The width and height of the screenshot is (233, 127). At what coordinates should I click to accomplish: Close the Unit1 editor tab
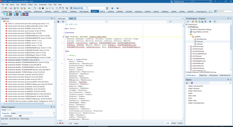click(75, 19)
